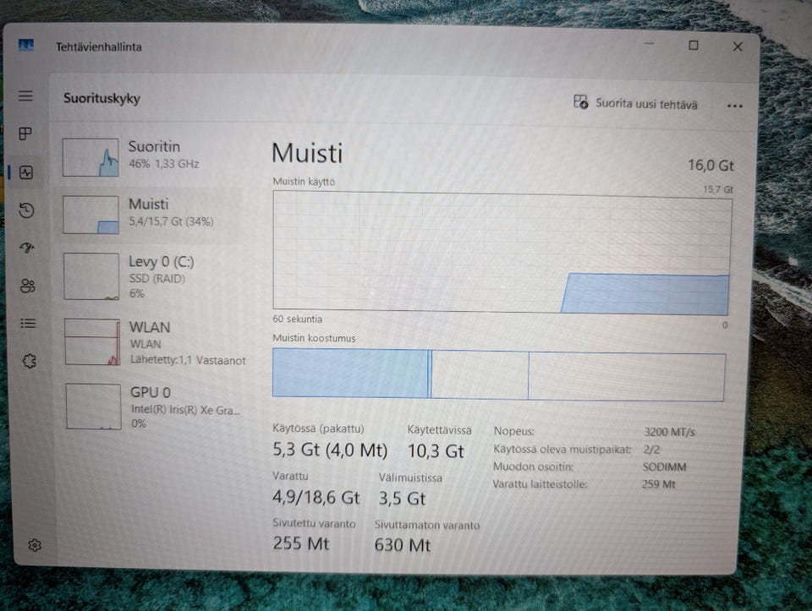Click the in-use segment of memory composition bar
The width and height of the screenshot is (812, 611).
tap(350, 373)
